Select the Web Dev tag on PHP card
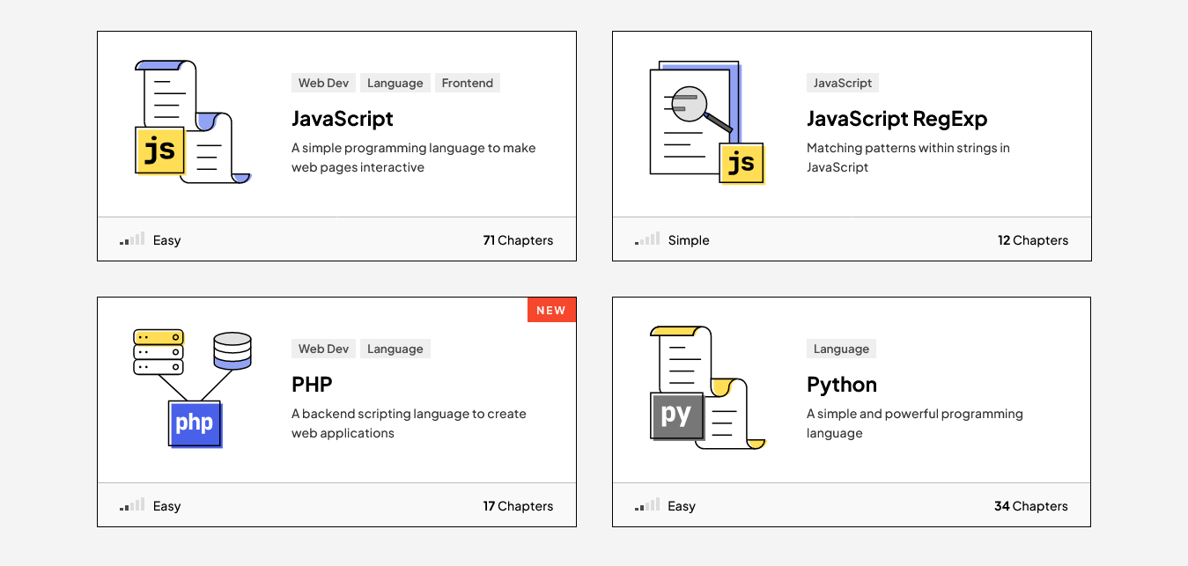Image resolution: width=1188 pixels, height=566 pixels. pyautogui.click(x=323, y=349)
